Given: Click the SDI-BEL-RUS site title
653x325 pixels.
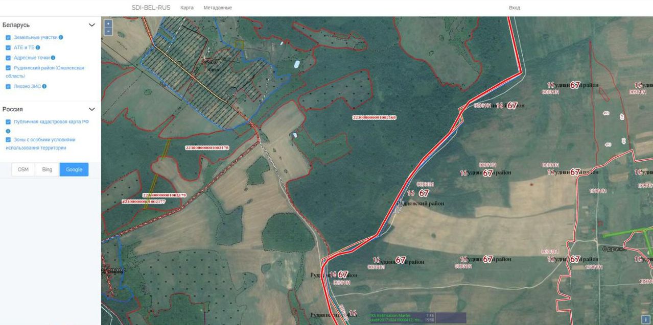Looking at the screenshot, I should [151, 8].
